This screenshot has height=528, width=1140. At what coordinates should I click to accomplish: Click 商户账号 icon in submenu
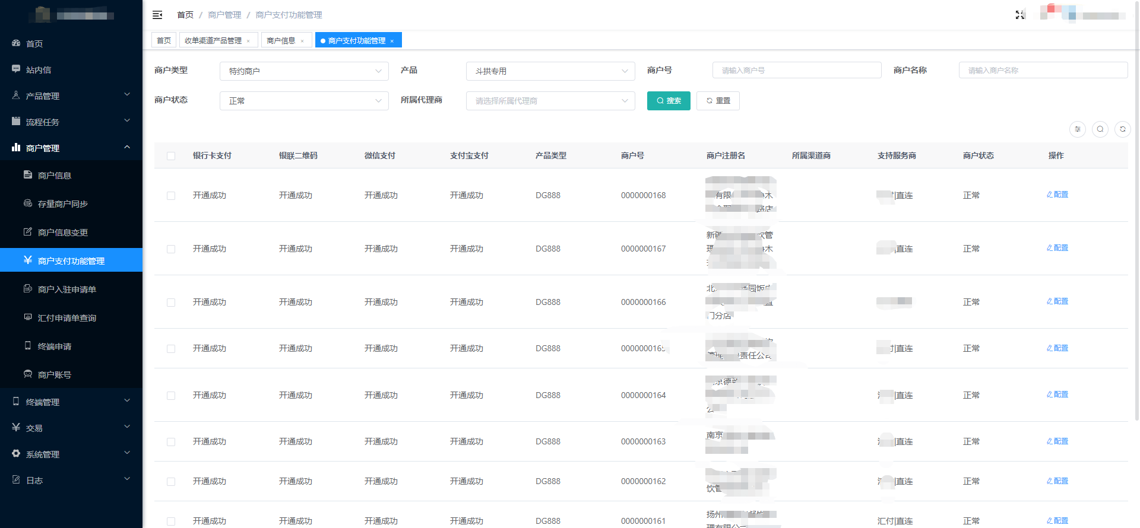[x=28, y=374]
